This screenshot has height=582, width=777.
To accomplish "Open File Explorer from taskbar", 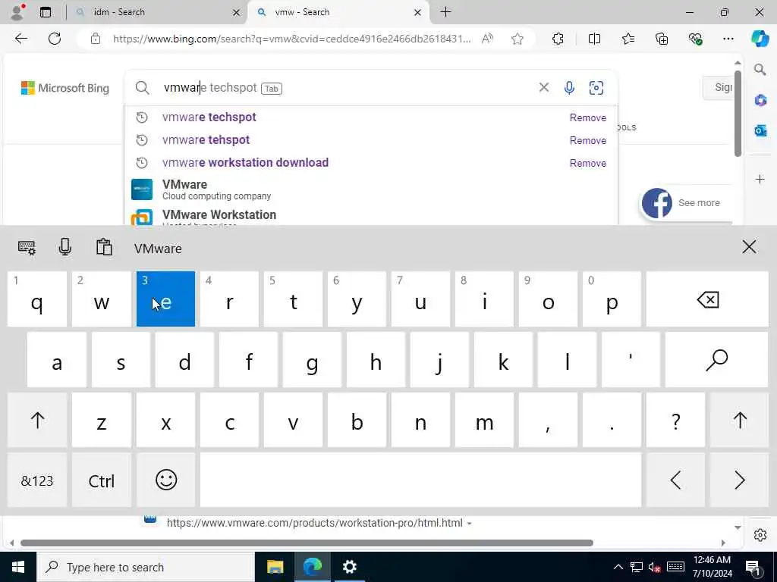I will 275,567.
